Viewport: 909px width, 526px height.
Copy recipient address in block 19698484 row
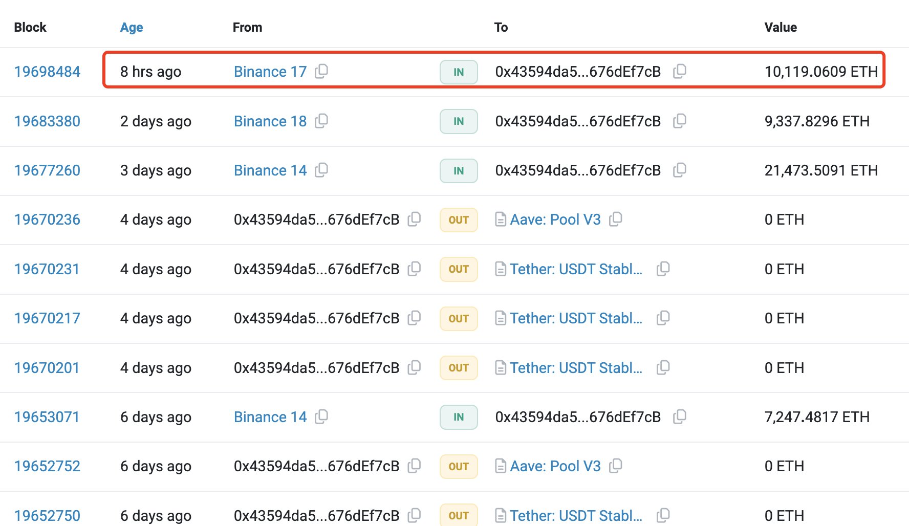pyautogui.click(x=680, y=71)
